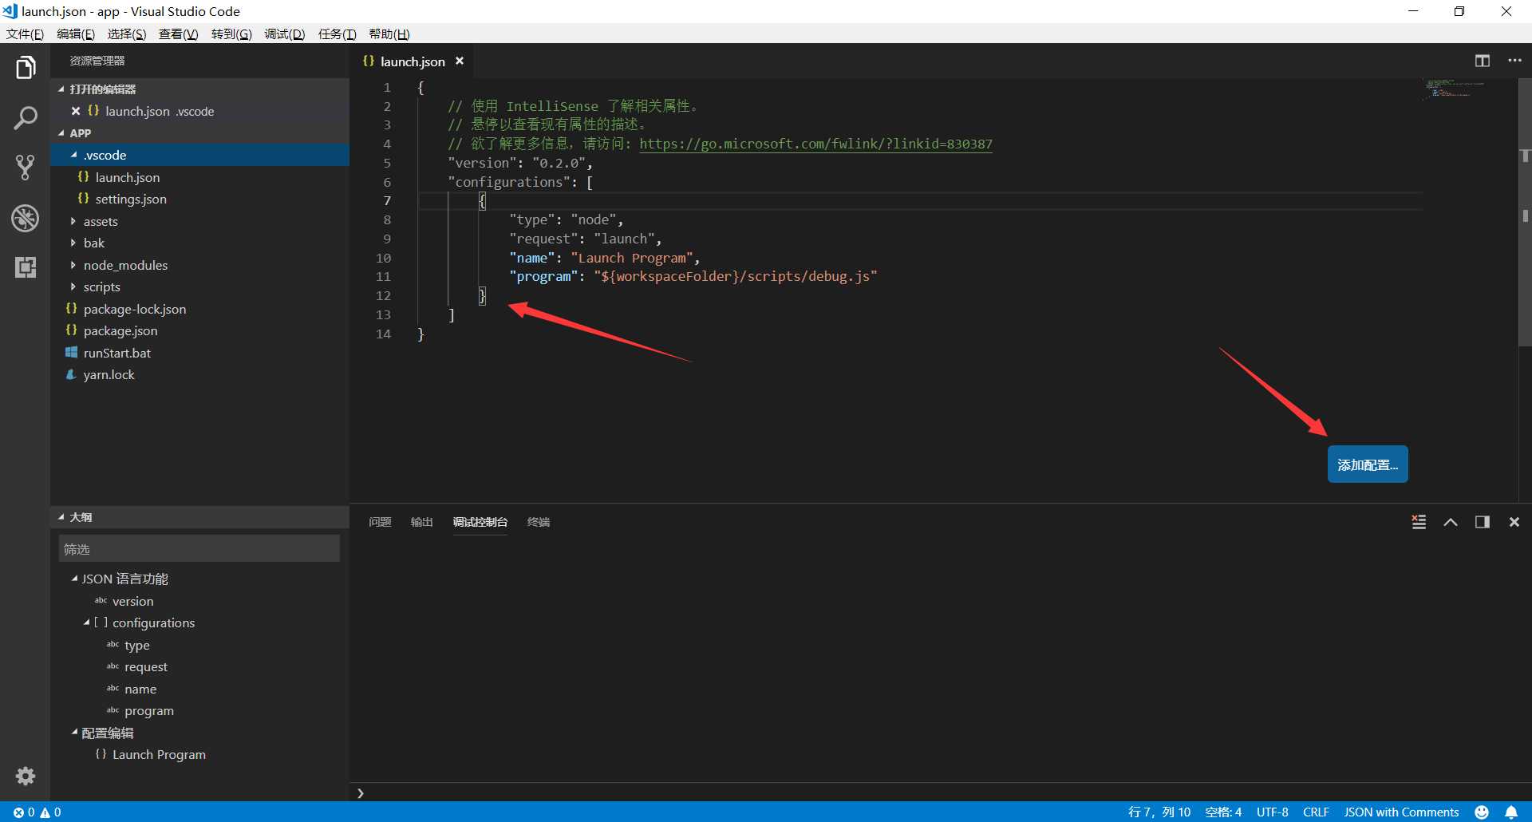
Task: Click the editor vertical scrollbar
Action: pos(1525,211)
